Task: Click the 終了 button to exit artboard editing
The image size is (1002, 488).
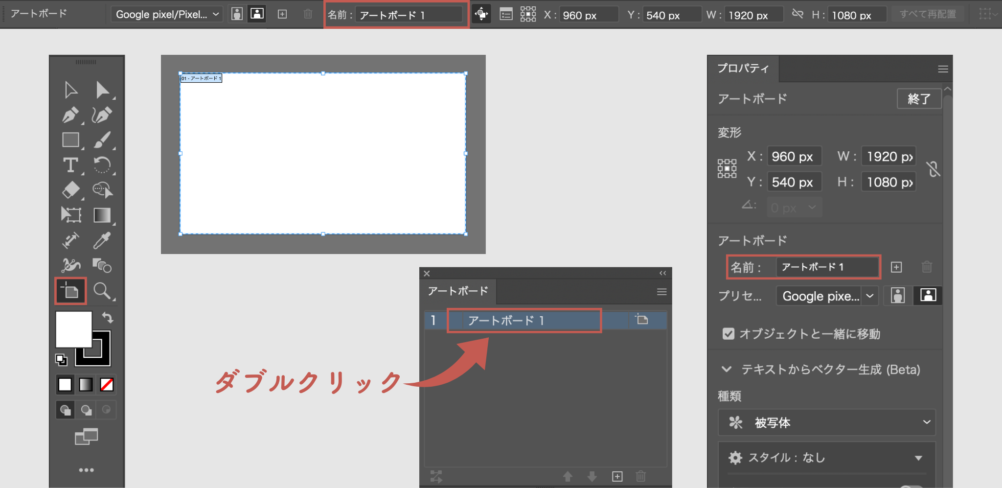Action: [x=919, y=99]
